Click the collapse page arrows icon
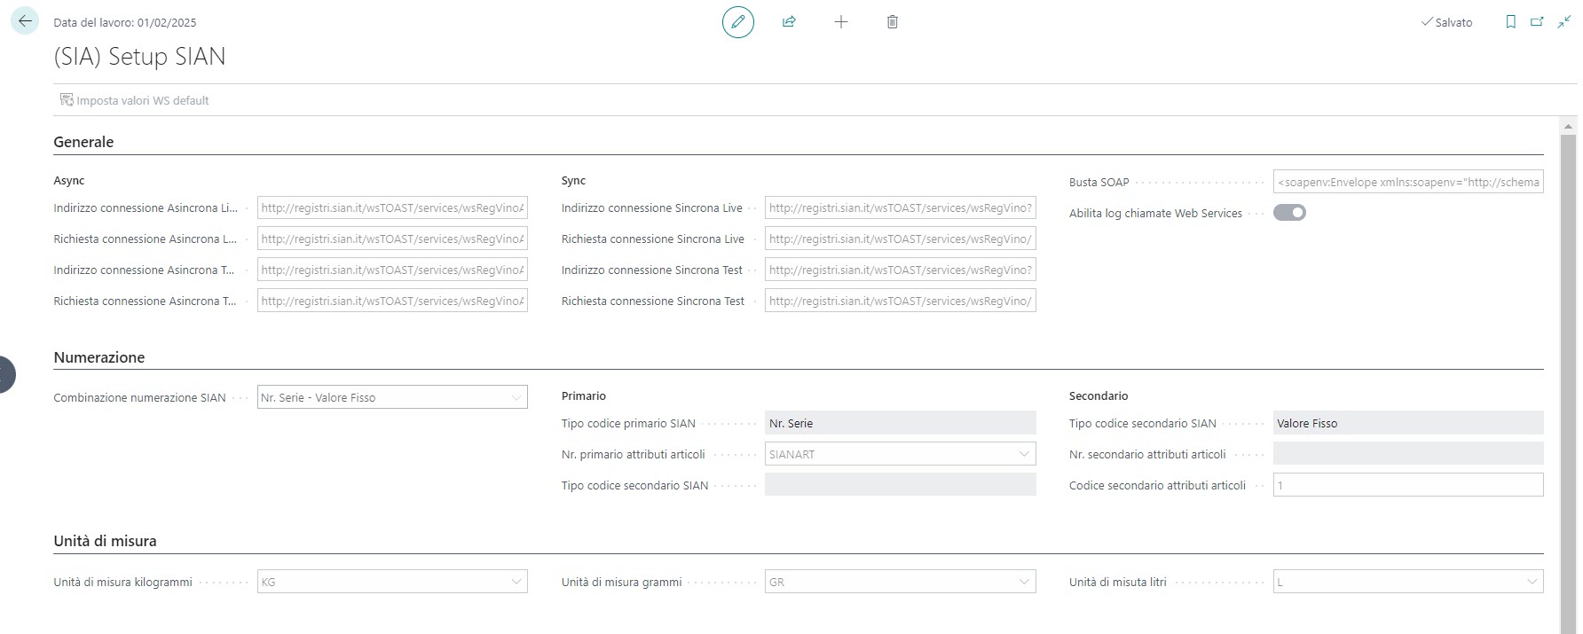The width and height of the screenshot is (1583, 634). tap(1563, 22)
